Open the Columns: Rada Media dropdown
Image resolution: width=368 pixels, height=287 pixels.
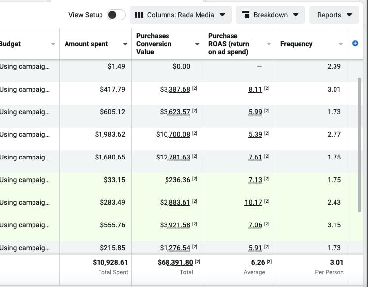[x=180, y=15]
